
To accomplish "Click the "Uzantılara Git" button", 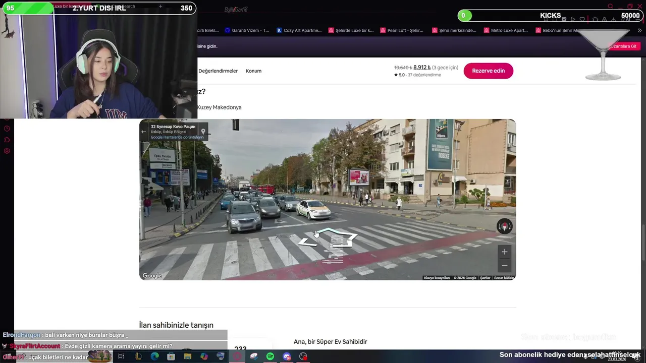I will click(624, 46).
